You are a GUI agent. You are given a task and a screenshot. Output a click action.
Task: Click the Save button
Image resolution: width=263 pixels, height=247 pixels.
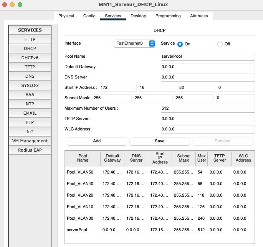(159, 141)
